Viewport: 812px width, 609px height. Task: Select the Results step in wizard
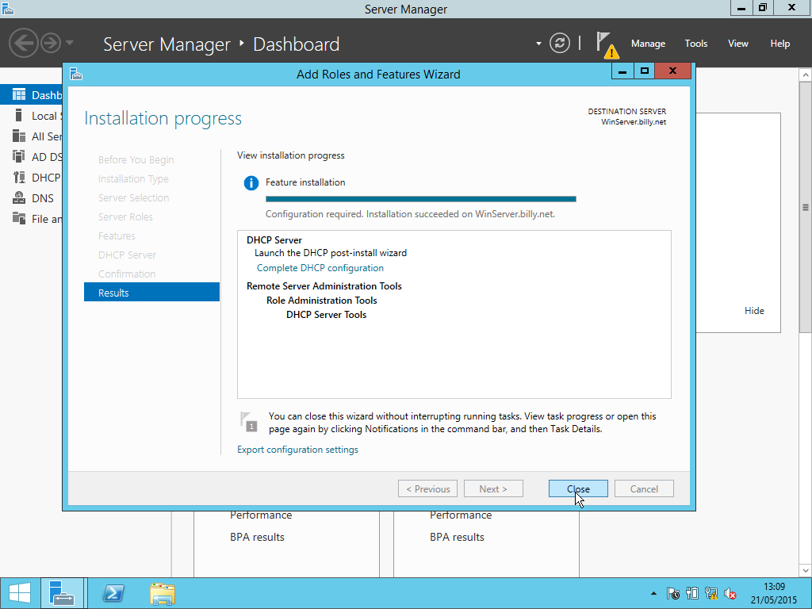pyautogui.click(x=151, y=293)
